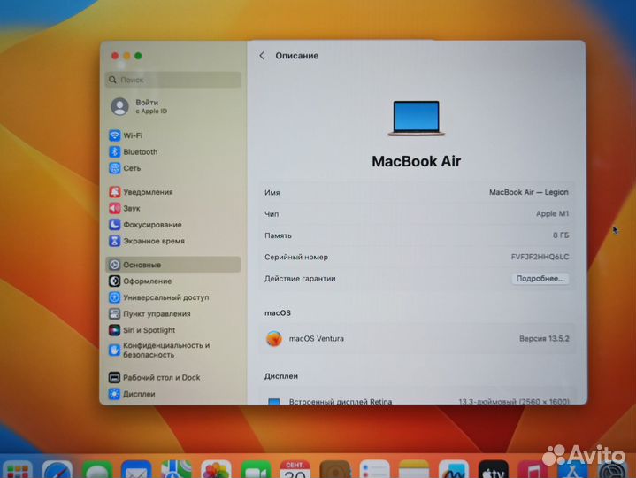Click the Подробнее... warranty button
Viewport: 636px width, 478px height.
tap(540, 278)
